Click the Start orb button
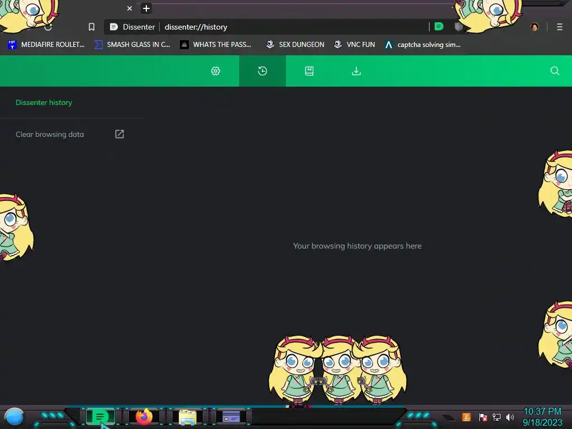Viewport: 572px width, 429px height. pyautogui.click(x=15, y=417)
